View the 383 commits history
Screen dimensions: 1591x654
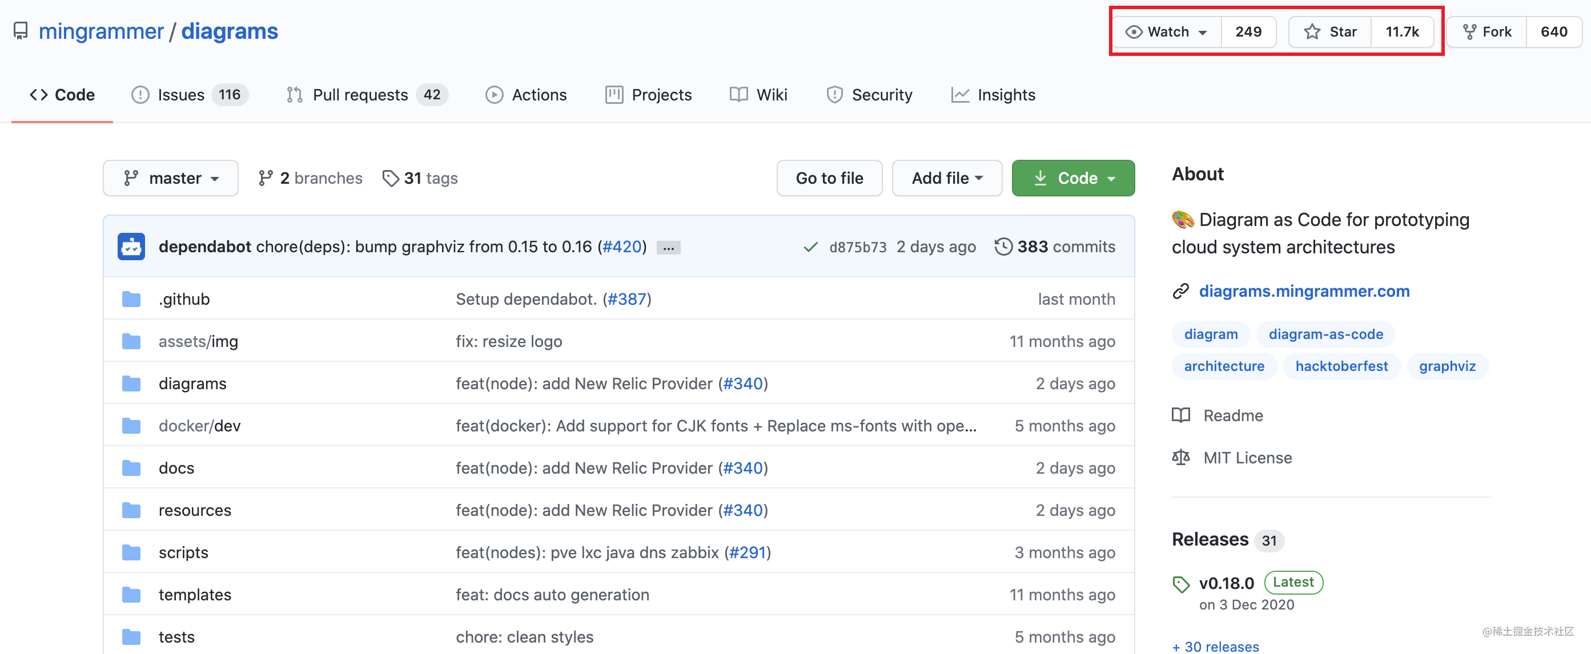point(1055,246)
